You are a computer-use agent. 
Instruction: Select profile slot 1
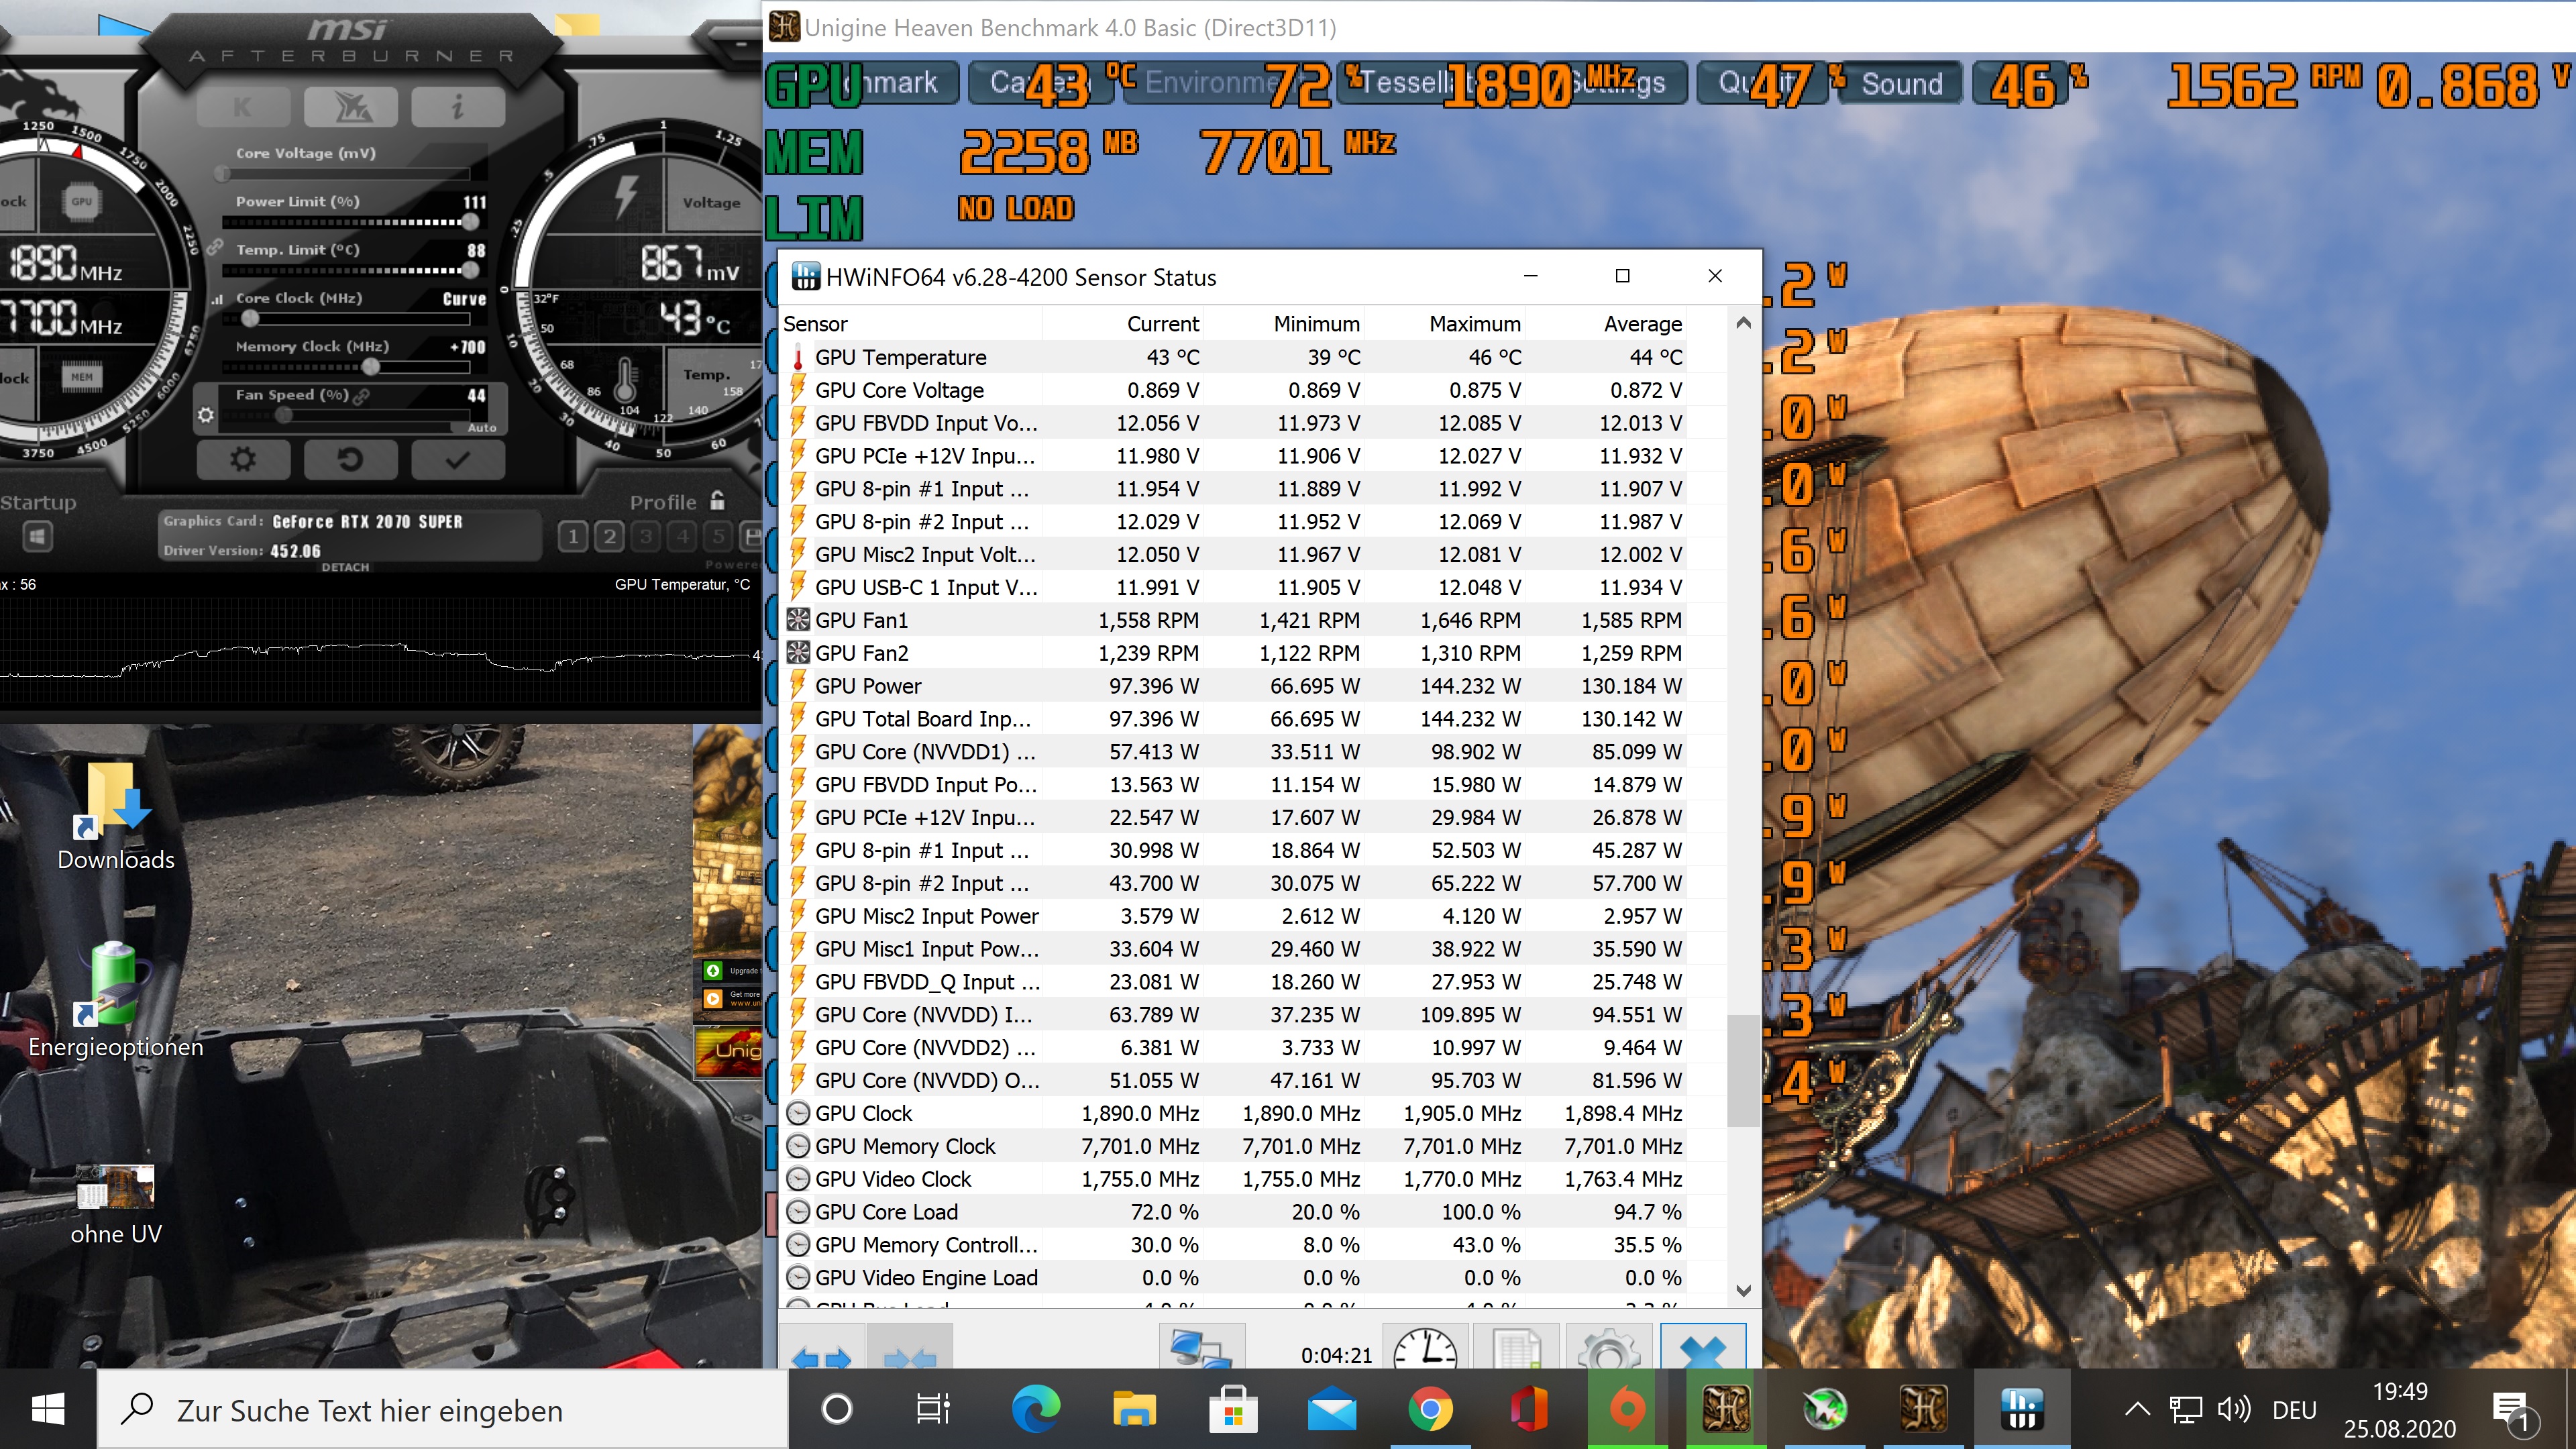click(x=573, y=537)
